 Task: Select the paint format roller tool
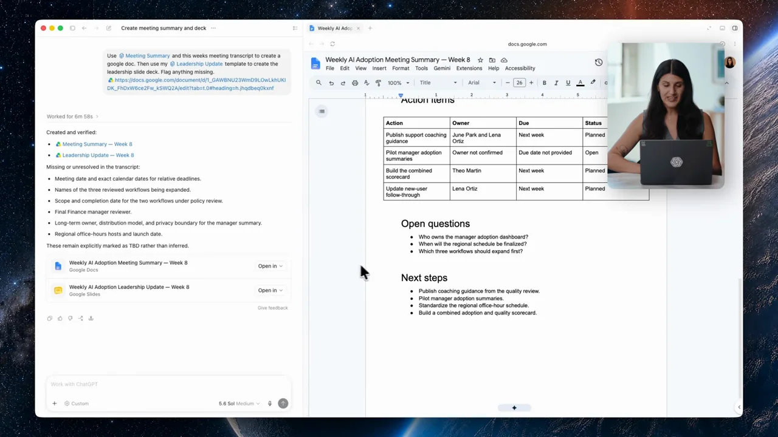click(378, 83)
